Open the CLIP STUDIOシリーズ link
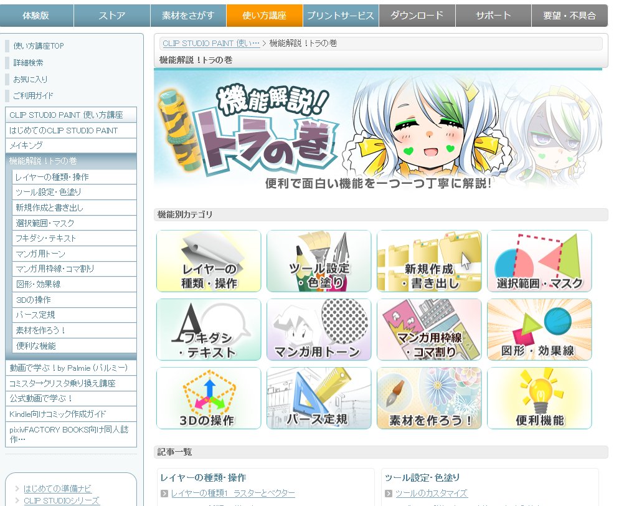The width and height of the screenshot is (619, 506). pos(62,501)
